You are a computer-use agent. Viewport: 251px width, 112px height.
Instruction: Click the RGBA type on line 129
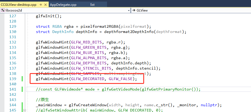coord(57,26)
